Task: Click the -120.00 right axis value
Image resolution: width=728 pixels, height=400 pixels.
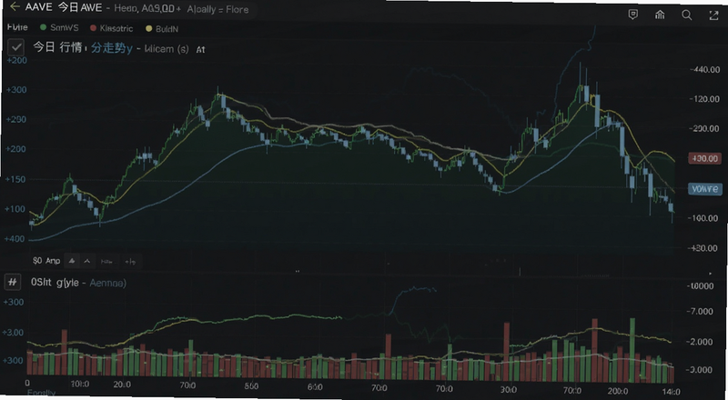Action: tap(705, 99)
